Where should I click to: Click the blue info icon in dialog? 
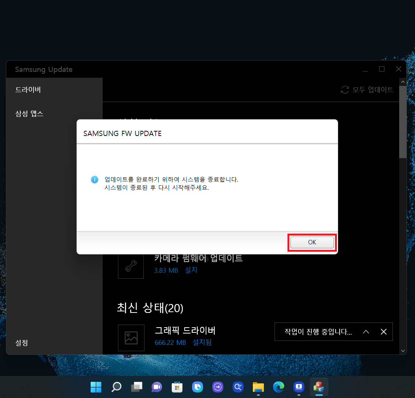pos(94,179)
